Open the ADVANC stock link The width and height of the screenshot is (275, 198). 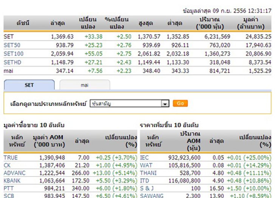(15, 173)
